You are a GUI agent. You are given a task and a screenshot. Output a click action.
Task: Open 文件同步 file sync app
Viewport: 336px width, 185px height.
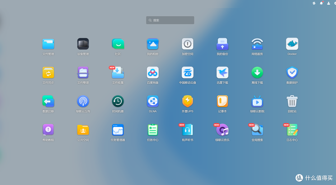coord(48,73)
